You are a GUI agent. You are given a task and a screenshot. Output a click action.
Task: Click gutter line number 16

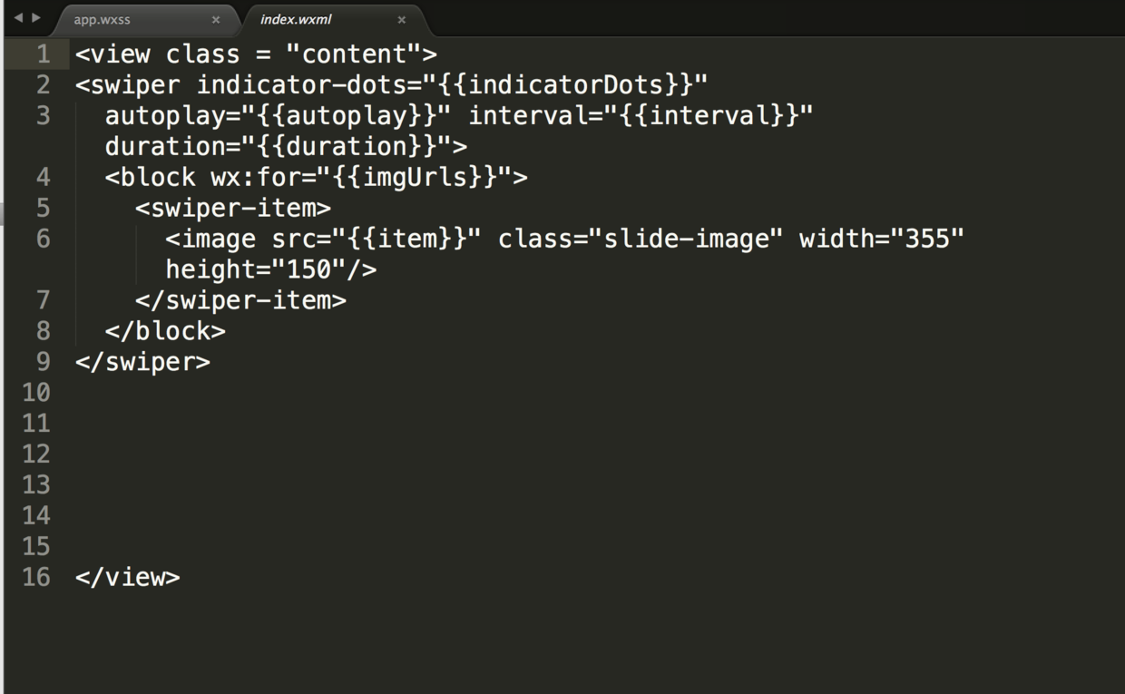[36, 577]
